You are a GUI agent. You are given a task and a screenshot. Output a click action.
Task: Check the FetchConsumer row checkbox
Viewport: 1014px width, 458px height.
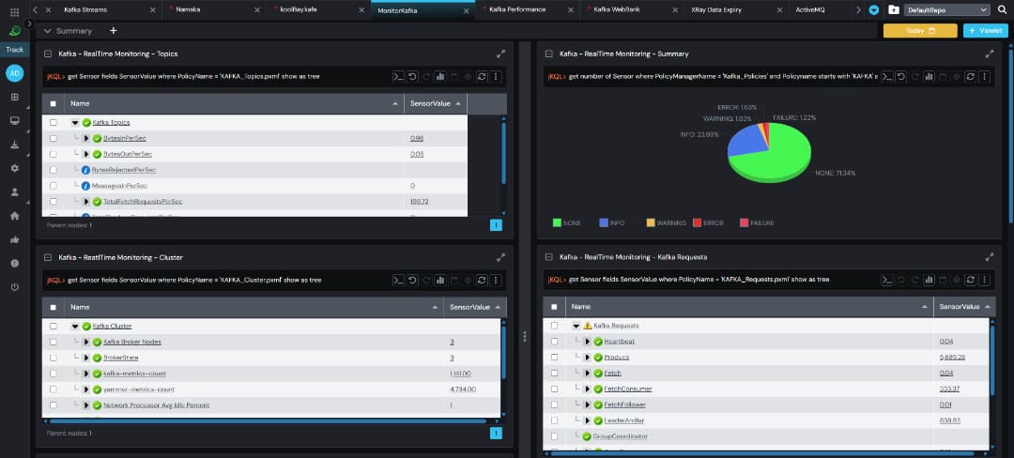coord(554,389)
